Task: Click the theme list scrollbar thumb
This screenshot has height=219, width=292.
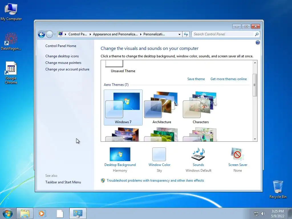Action: [x=255, y=85]
